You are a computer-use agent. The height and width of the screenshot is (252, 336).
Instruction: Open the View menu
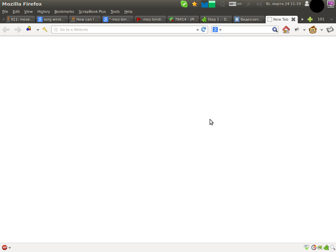[x=28, y=12]
